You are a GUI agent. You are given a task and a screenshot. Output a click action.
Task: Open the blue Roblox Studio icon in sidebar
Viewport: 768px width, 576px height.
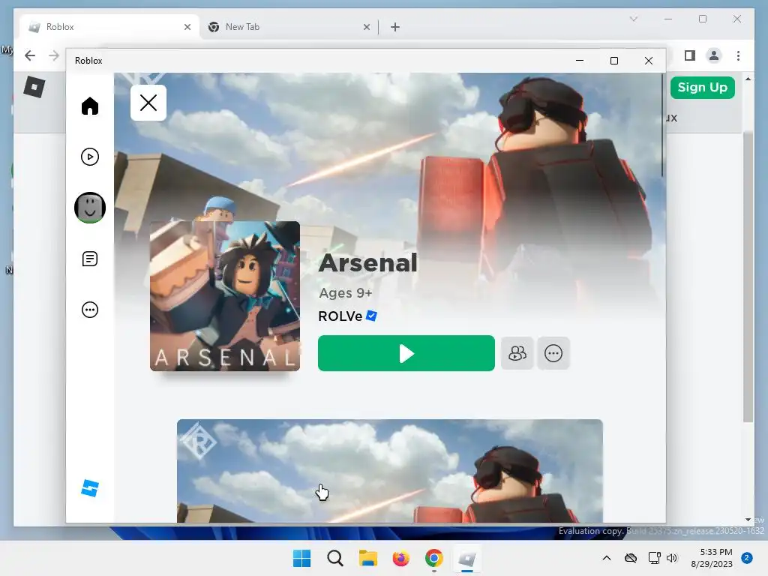click(x=90, y=488)
